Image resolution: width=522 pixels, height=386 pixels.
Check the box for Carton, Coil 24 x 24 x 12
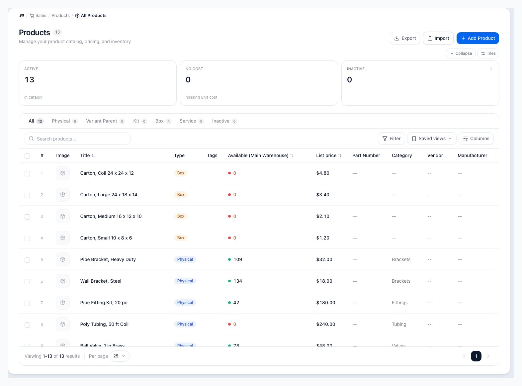[x=27, y=174]
